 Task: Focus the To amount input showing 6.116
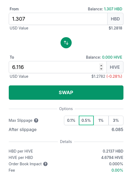tap(54, 67)
